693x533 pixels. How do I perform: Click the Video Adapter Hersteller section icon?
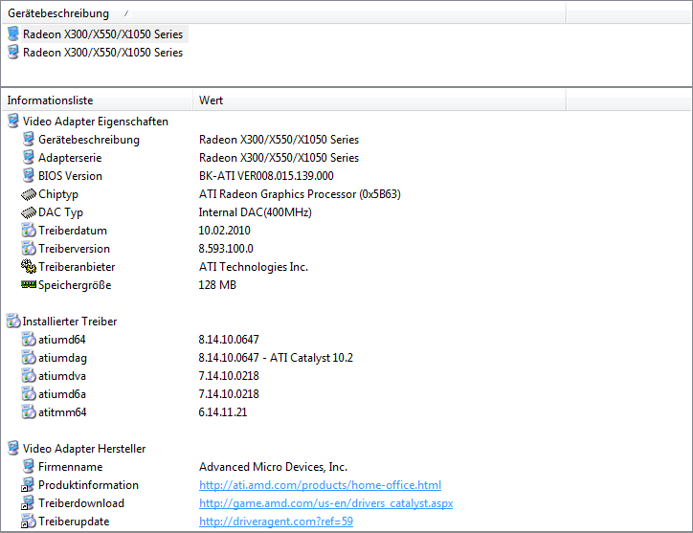tap(13, 449)
